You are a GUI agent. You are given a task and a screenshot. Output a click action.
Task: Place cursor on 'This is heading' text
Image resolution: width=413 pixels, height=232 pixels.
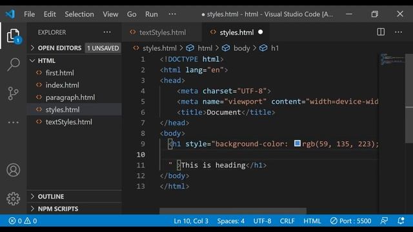[214, 165]
